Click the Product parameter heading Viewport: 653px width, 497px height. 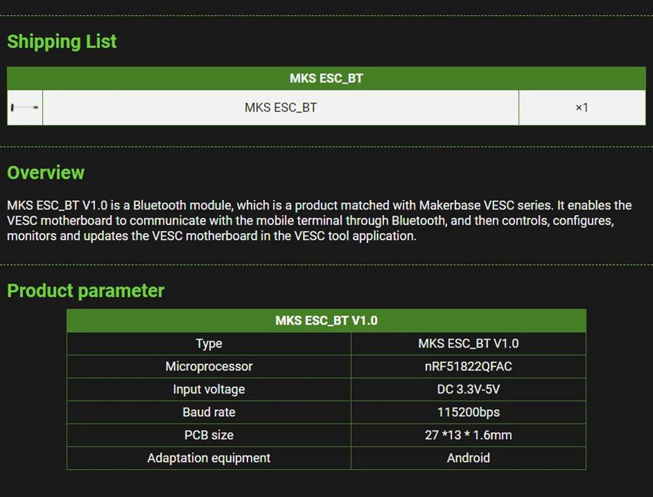point(86,291)
